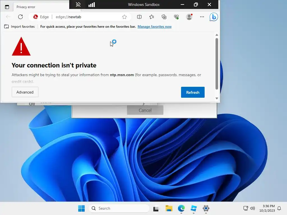Open the tab actions menu icon
This screenshot has width=287, height=215.
click(x=7, y=7)
